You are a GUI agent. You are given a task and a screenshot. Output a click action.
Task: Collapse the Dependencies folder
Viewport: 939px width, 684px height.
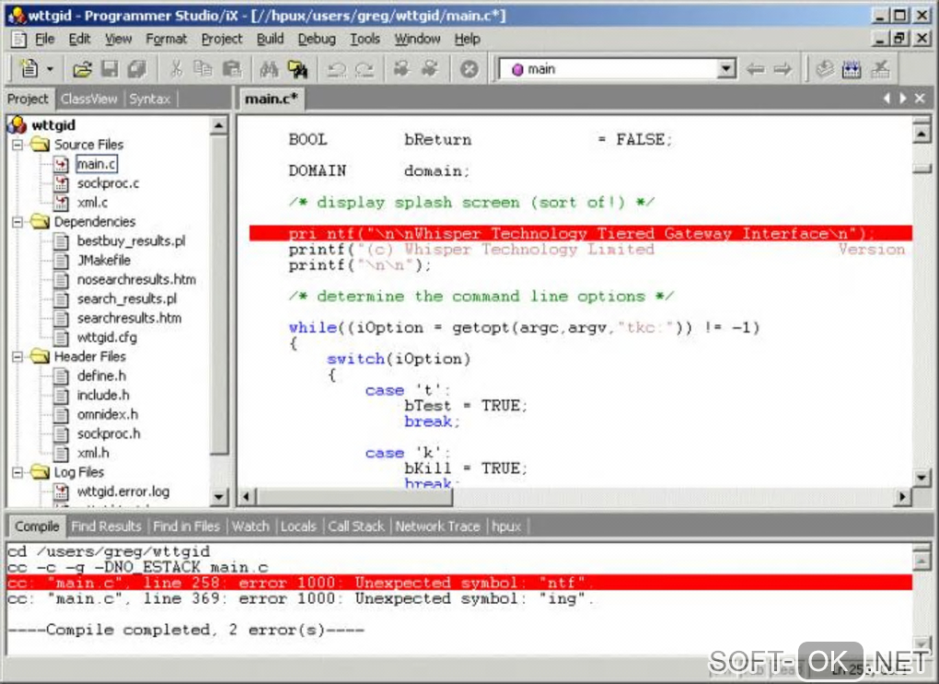[x=17, y=222]
